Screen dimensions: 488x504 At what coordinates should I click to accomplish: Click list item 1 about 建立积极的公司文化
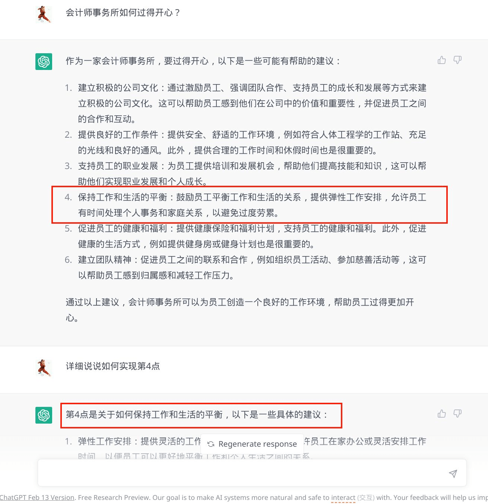tap(246, 103)
